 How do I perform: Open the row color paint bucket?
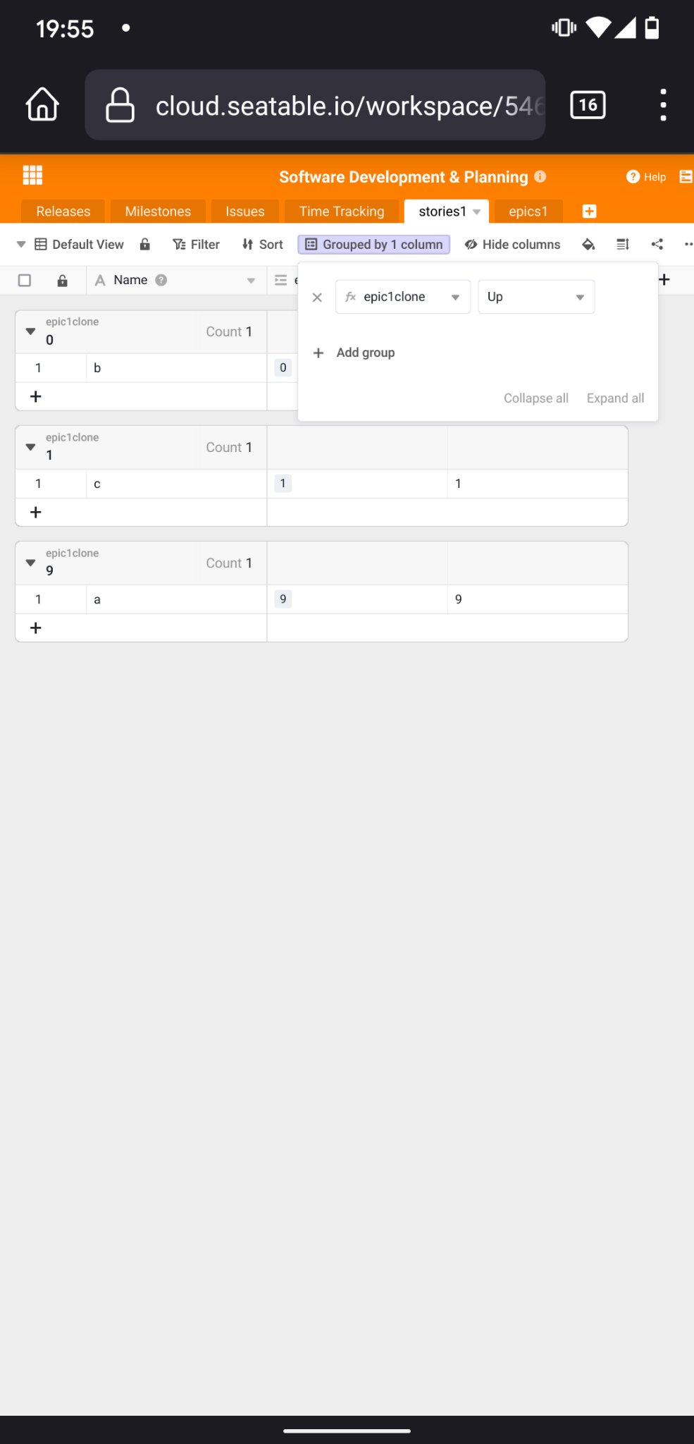[588, 245]
